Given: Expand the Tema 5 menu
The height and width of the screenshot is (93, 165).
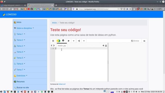Looking at the screenshot, I should tap(30, 58).
